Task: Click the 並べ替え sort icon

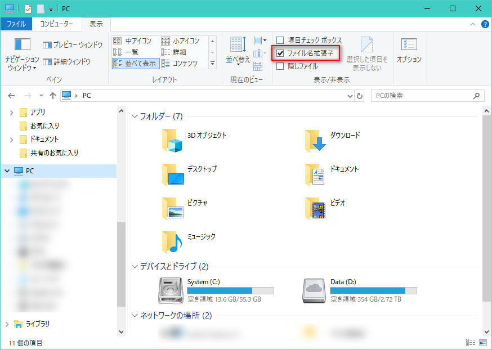Action: coord(237,44)
